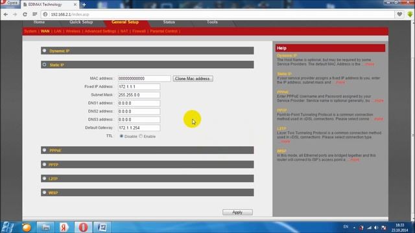Viewport: 415px width, 233px height.
Task: Open the Tools tab
Action: coord(212,22)
